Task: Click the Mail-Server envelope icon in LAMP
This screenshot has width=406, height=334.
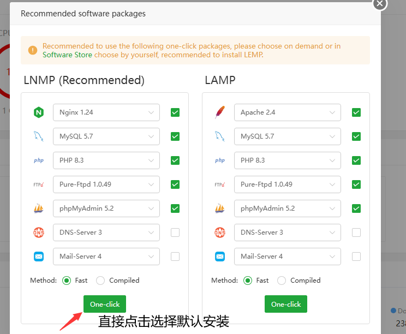Action: coord(220,257)
